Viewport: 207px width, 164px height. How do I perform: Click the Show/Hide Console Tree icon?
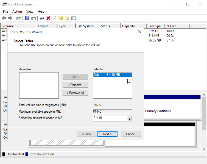[x=19, y=18]
